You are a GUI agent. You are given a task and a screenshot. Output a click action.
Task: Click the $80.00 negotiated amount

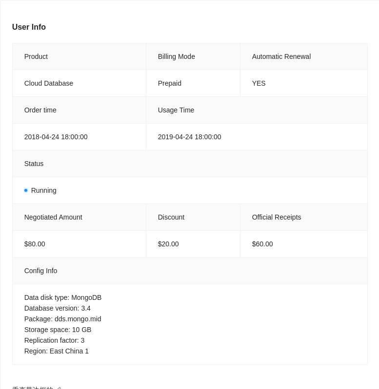pyautogui.click(x=35, y=244)
